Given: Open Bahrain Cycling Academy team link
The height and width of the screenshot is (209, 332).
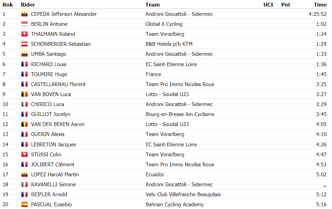Looking at the screenshot, I should point(175,205).
